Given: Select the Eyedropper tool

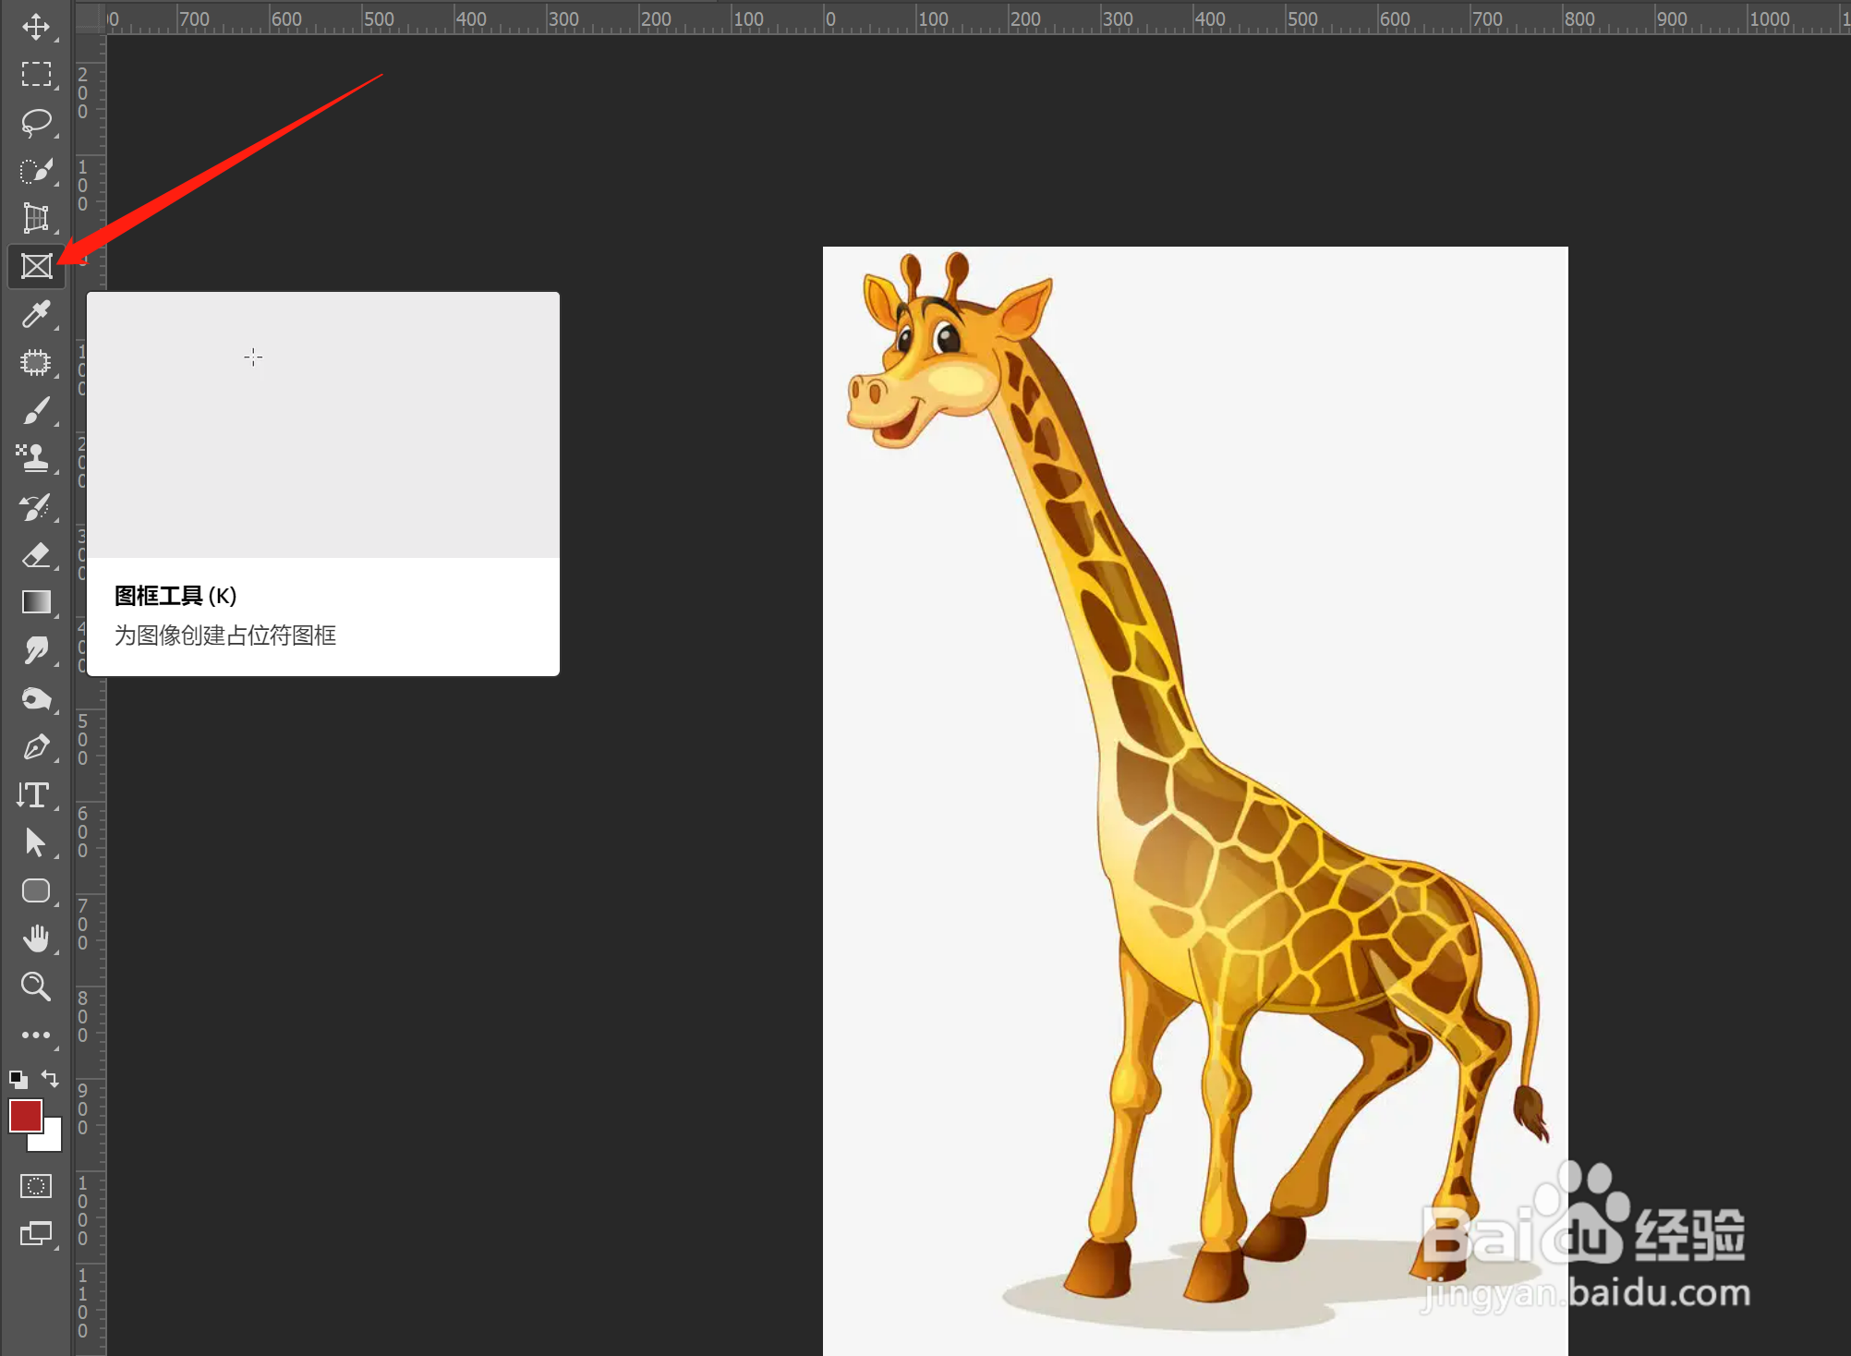Looking at the screenshot, I should tap(36, 315).
